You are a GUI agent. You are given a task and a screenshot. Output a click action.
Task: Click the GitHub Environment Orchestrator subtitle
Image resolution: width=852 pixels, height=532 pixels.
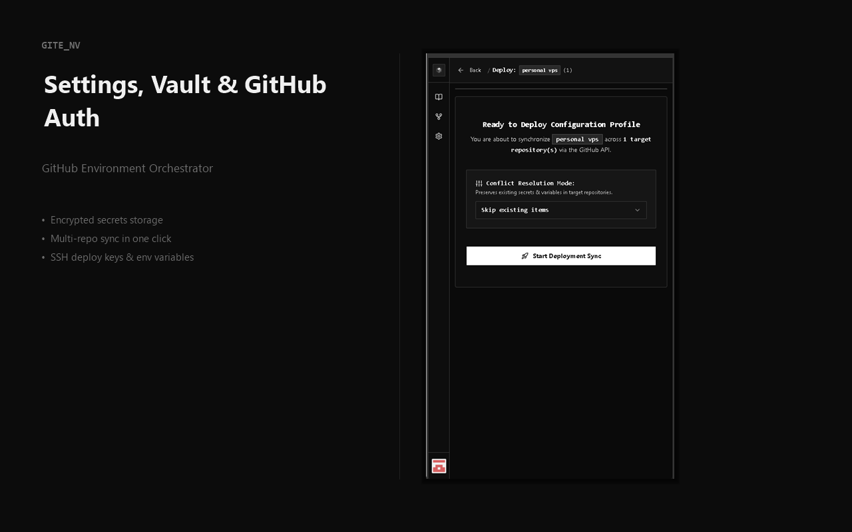(127, 168)
